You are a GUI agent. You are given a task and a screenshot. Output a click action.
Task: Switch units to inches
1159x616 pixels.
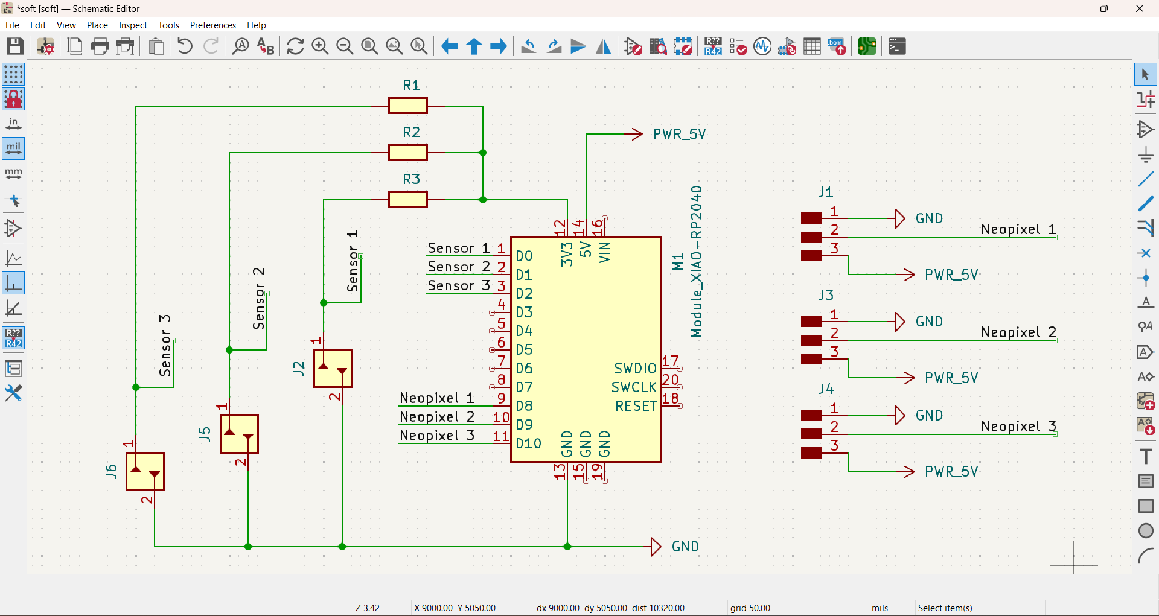(13, 124)
